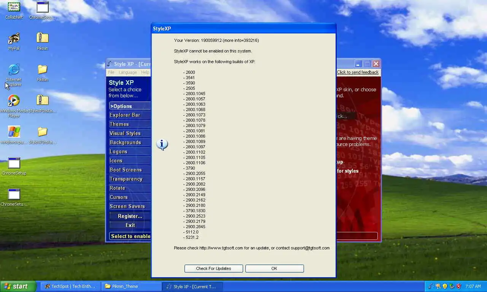Click the blue information icon in dialog

162,144
